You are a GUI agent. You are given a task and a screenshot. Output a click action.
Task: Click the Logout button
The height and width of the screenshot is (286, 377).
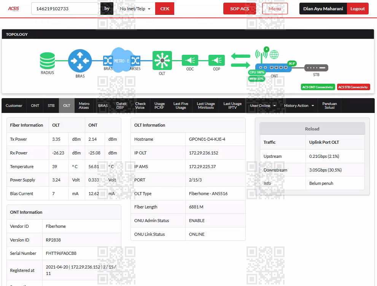(358, 9)
